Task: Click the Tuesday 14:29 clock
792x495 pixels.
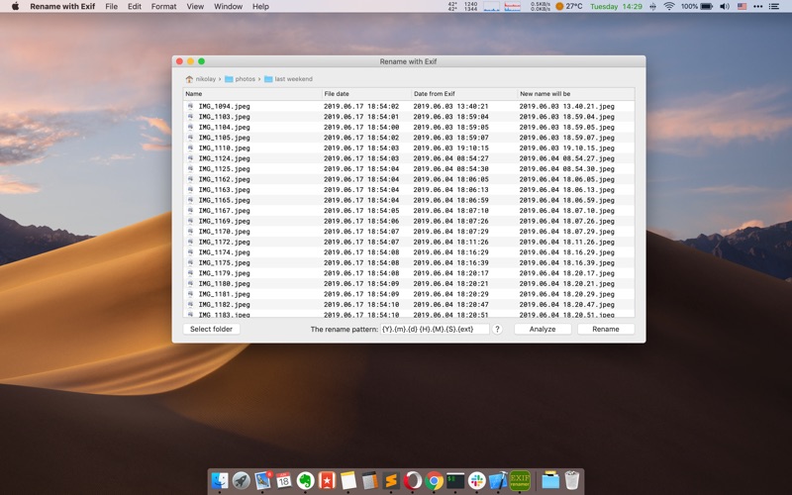Action: (616, 7)
